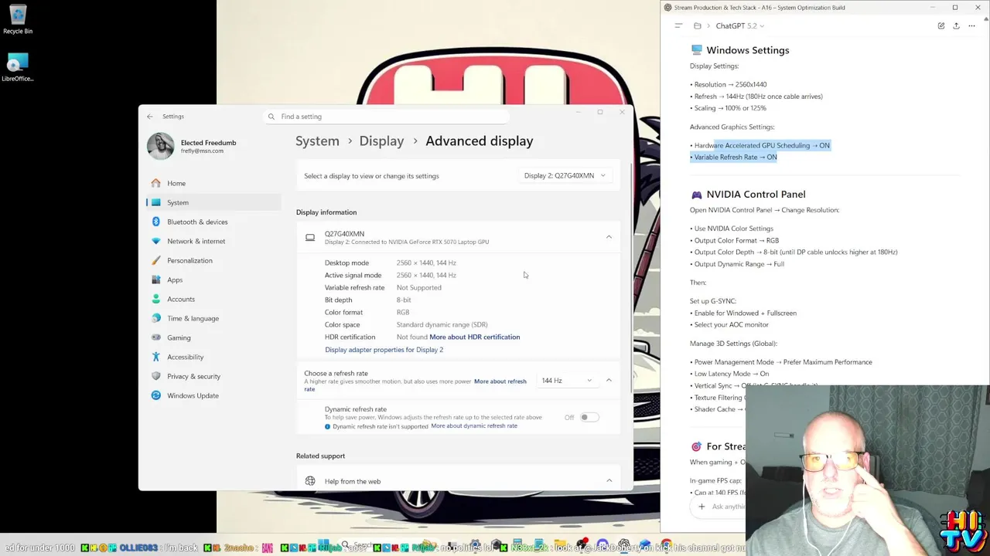The image size is (990, 556).
Task: Click the share upload icon in ChatGPT
Action: [956, 25]
